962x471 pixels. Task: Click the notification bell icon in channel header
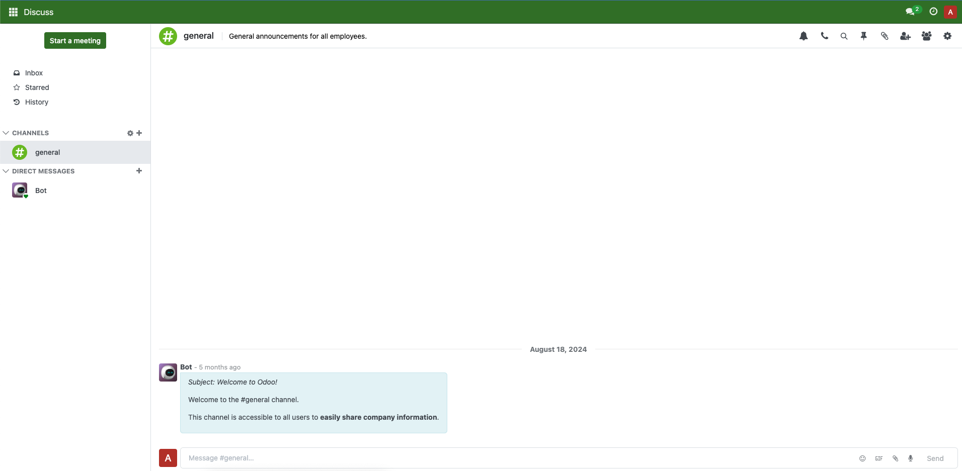click(x=804, y=36)
